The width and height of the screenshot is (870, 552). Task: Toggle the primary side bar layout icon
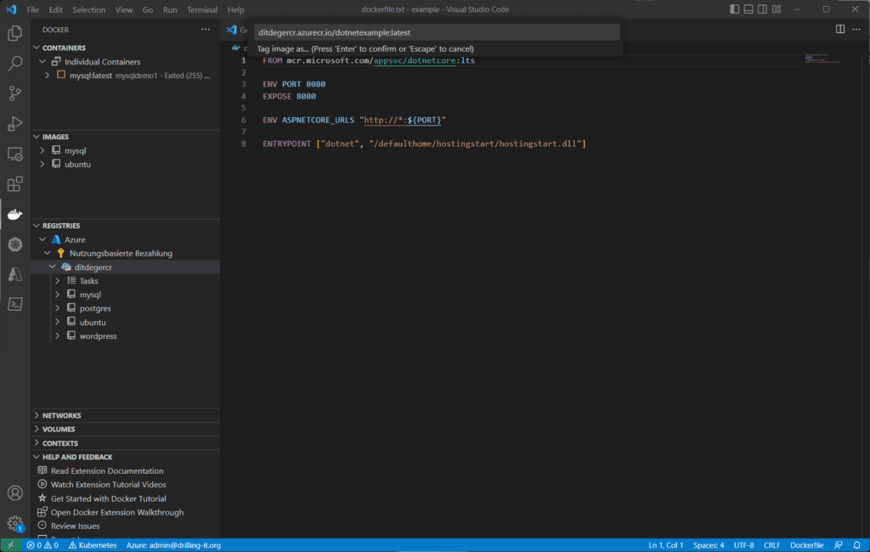click(735, 9)
